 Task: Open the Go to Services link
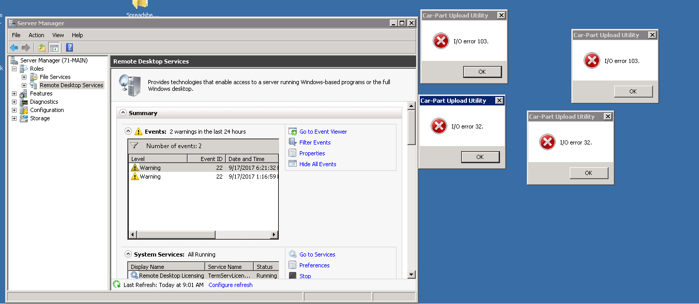pos(317,254)
